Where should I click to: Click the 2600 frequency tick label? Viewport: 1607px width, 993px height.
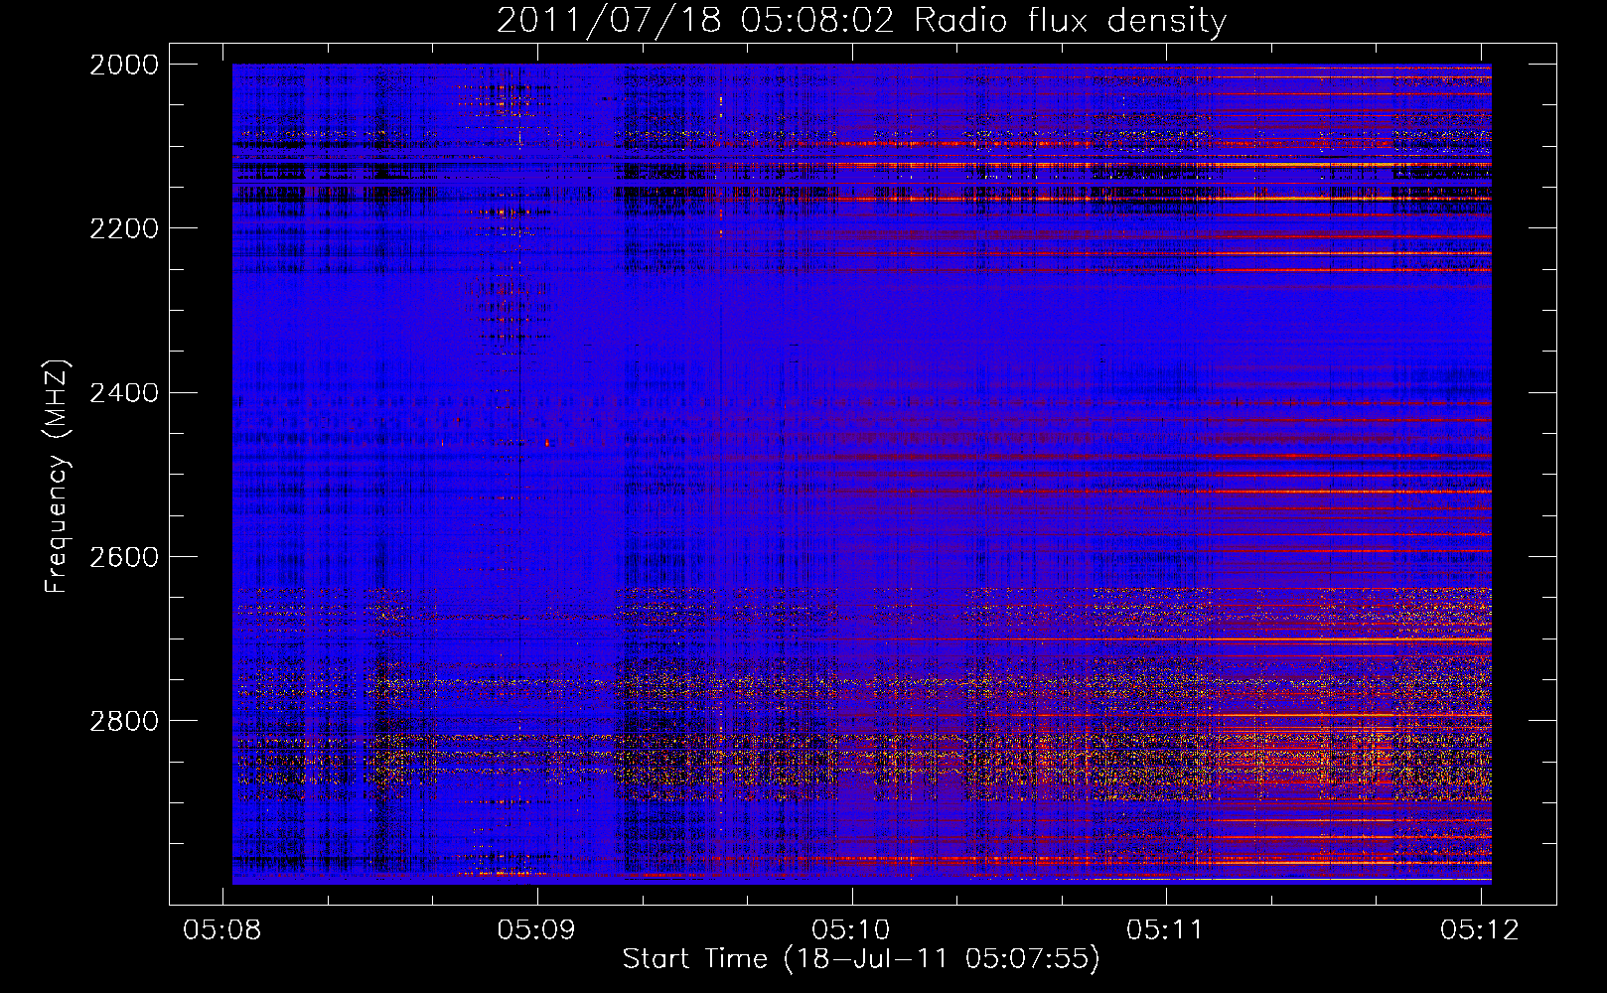pyautogui.click(x=124, y=557)
